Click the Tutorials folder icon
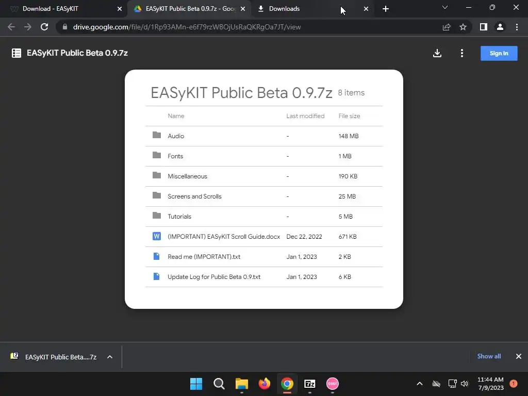Screen dimensions: 528x396 click(x=157, y=216)
